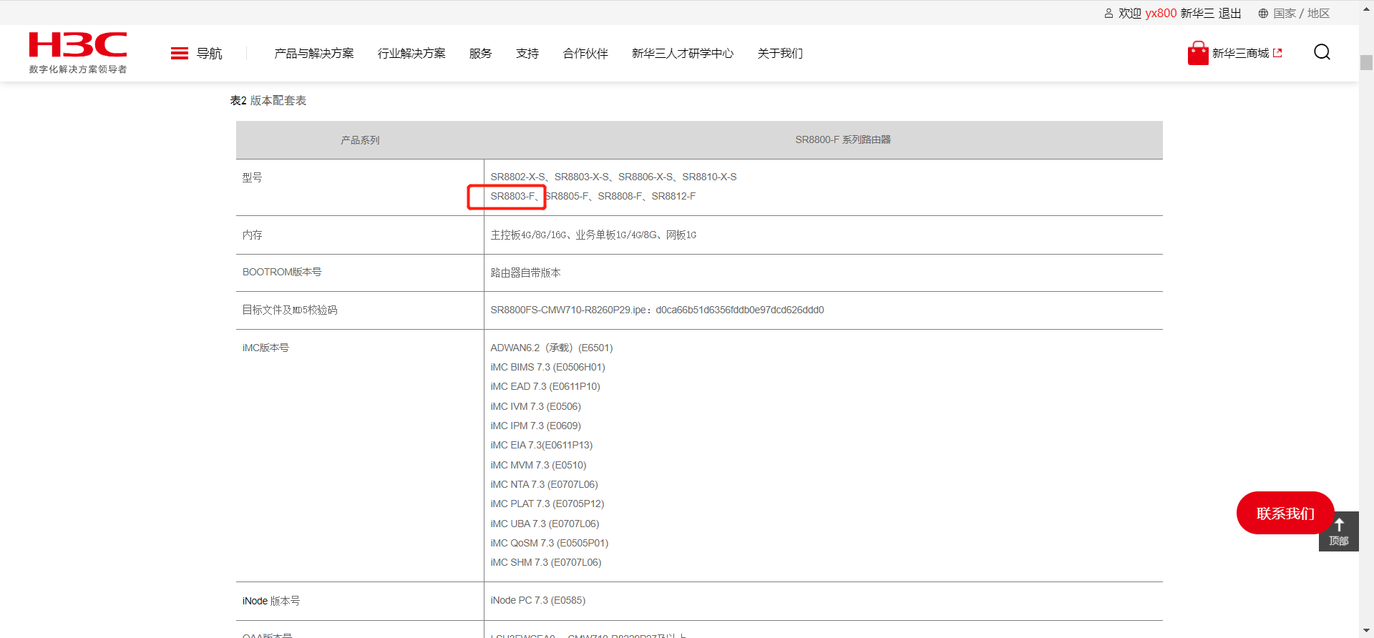The height and width of the screenshot is (638, 1374).
Task: Open 新华三人才研学中心 menu
Action: click(683, 54)
